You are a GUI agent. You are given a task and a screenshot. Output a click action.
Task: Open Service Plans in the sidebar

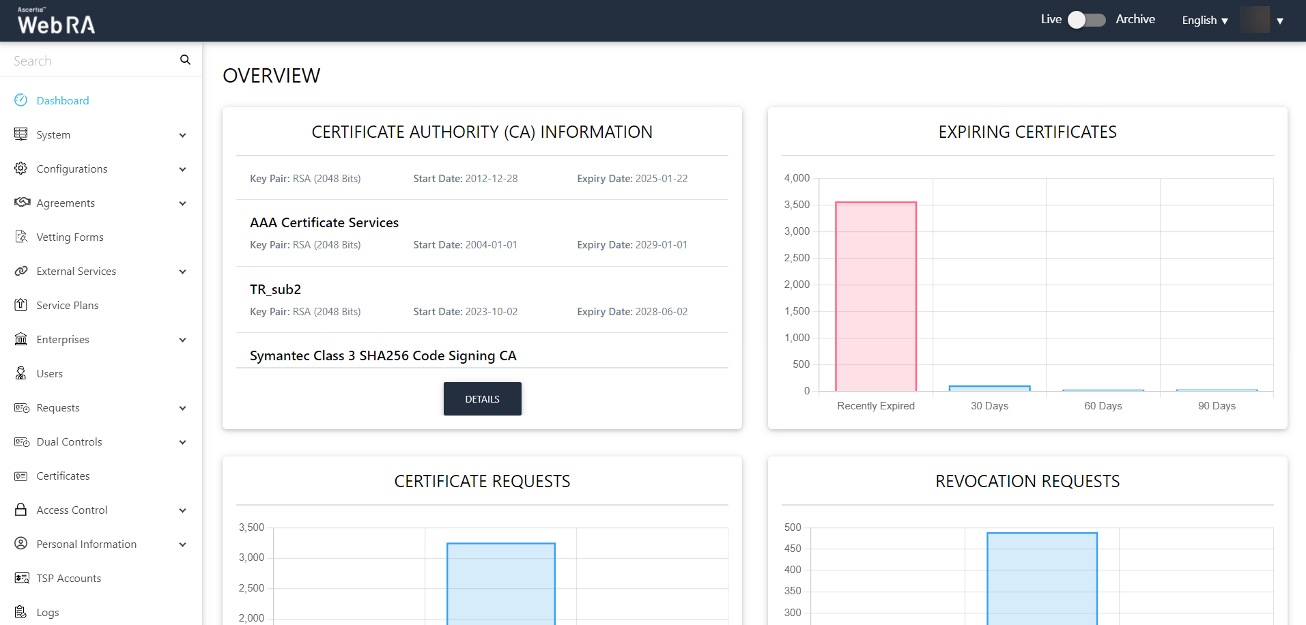pos(67,305)
